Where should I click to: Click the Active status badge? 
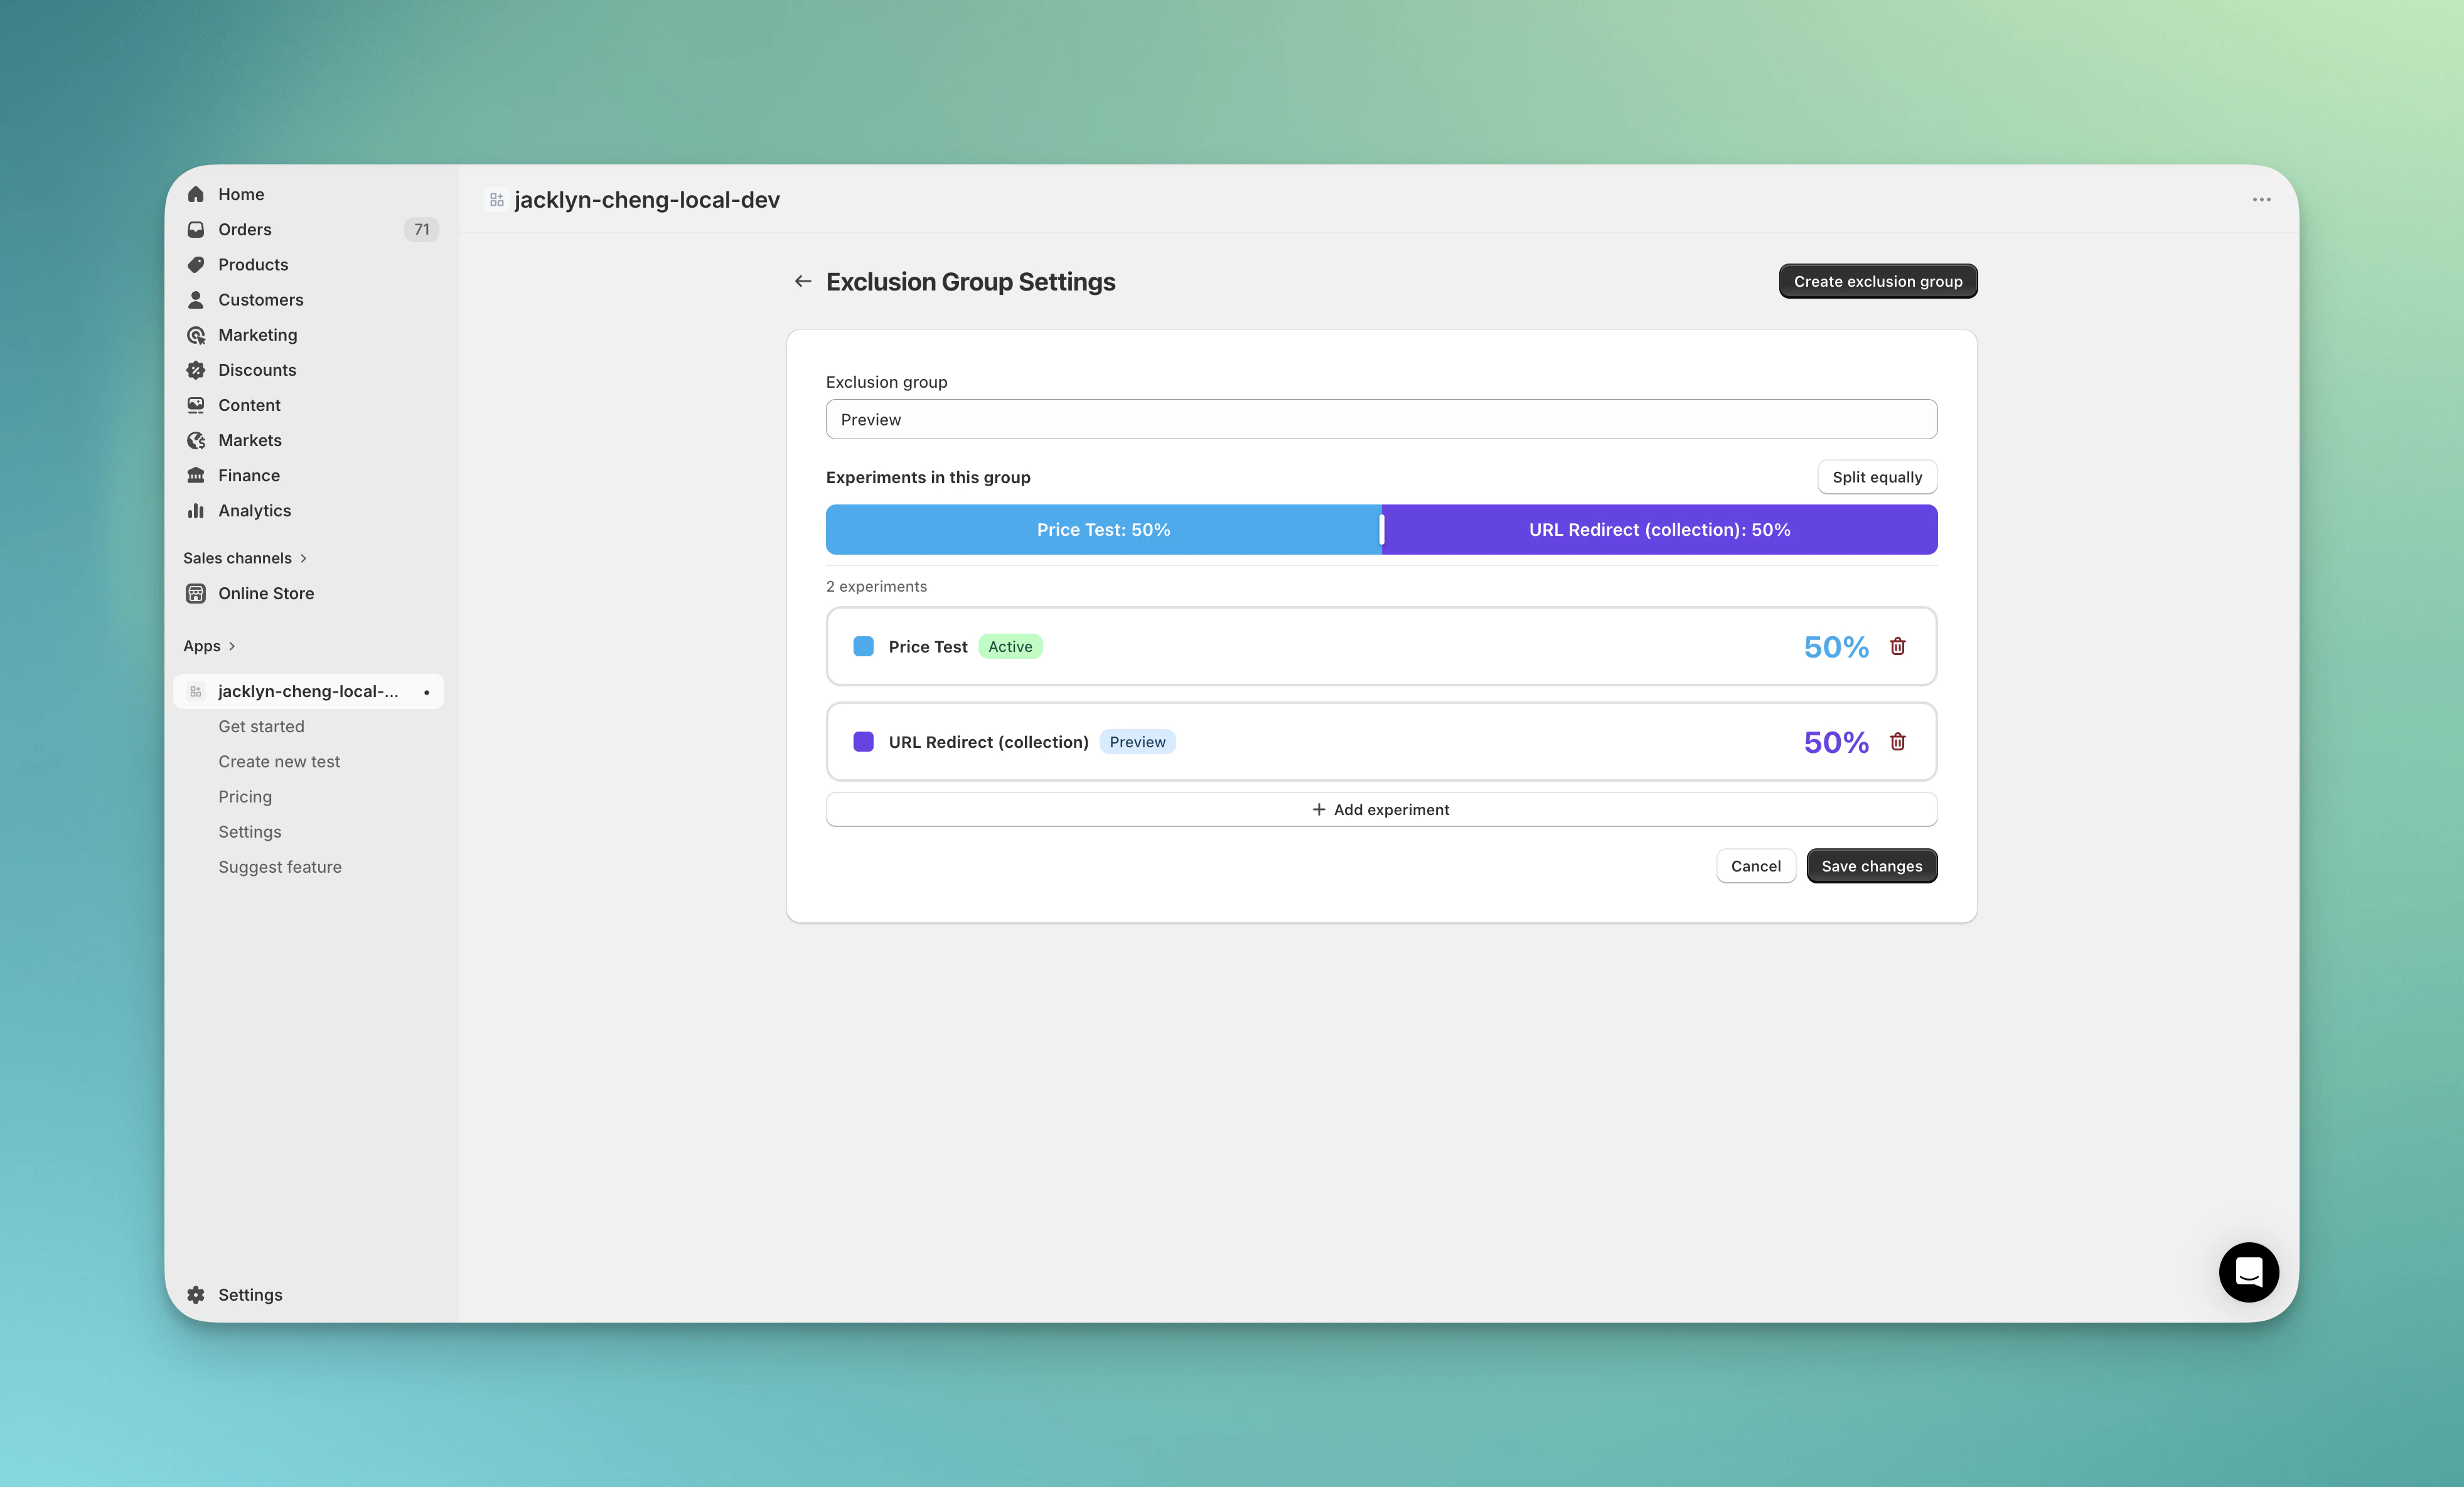pos(1010,646)
